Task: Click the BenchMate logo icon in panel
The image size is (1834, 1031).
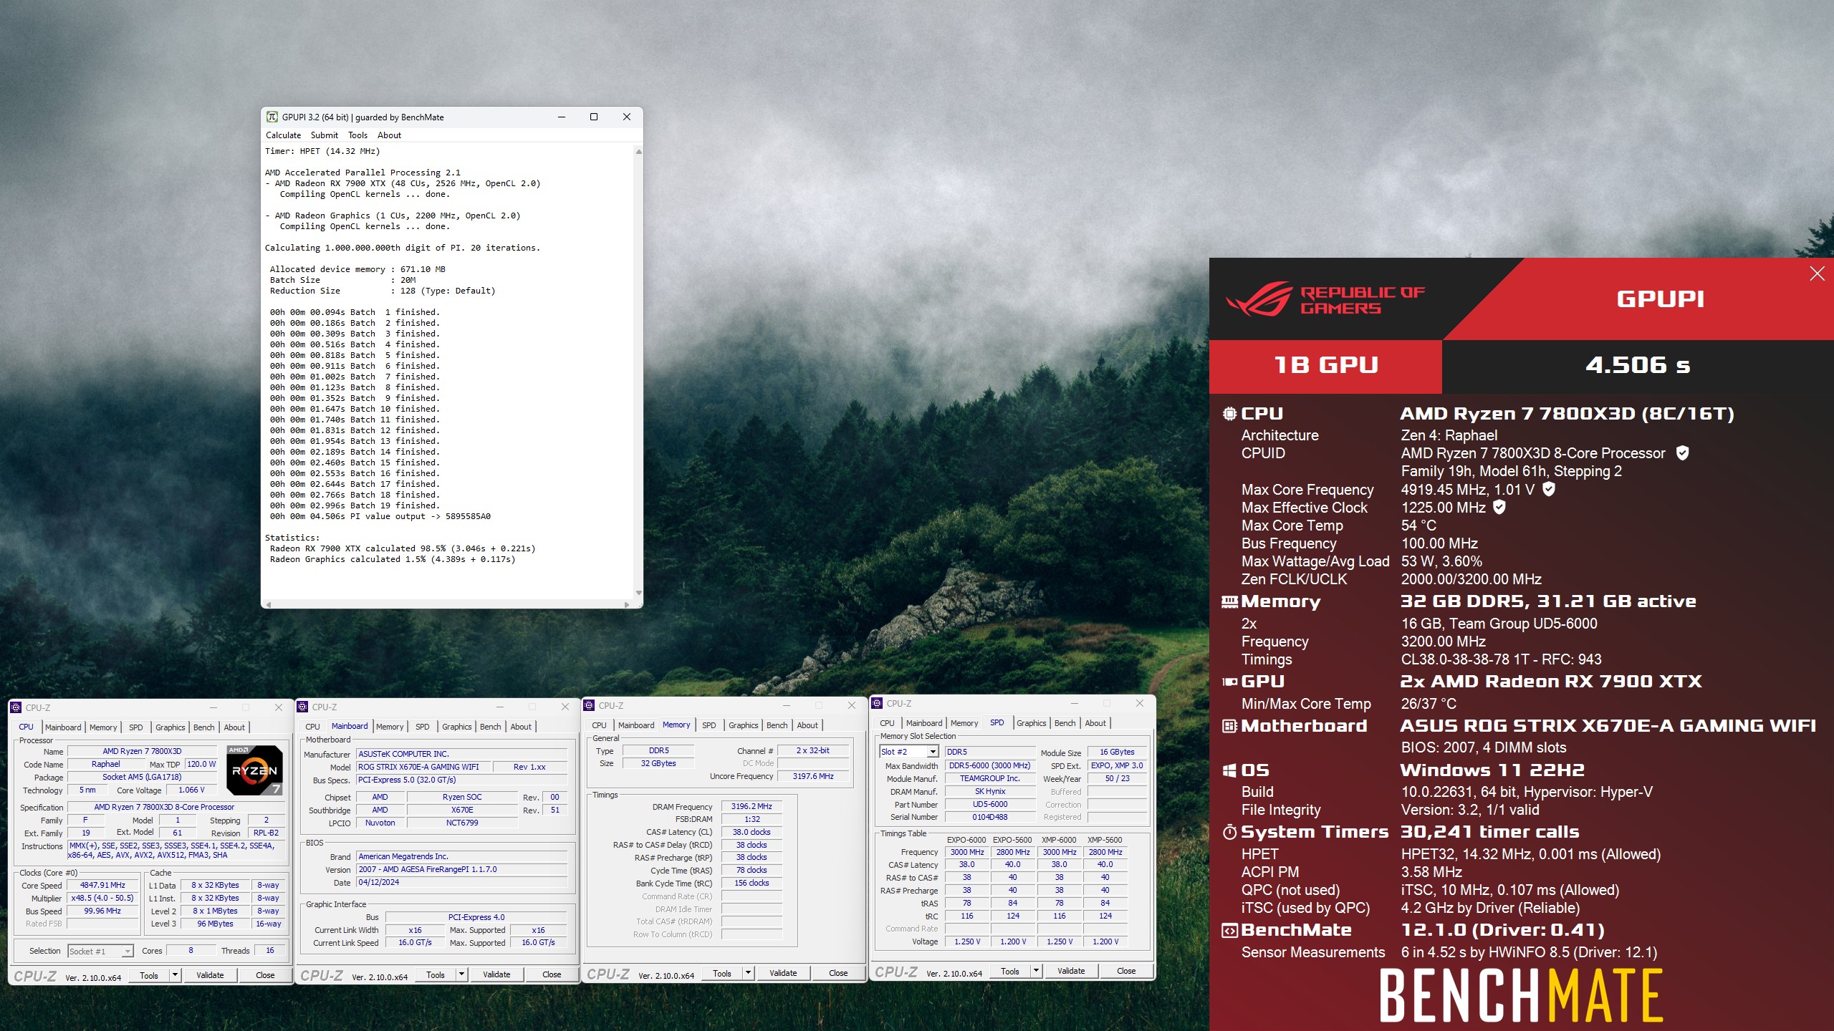Action: click(x=1229, y=931)
